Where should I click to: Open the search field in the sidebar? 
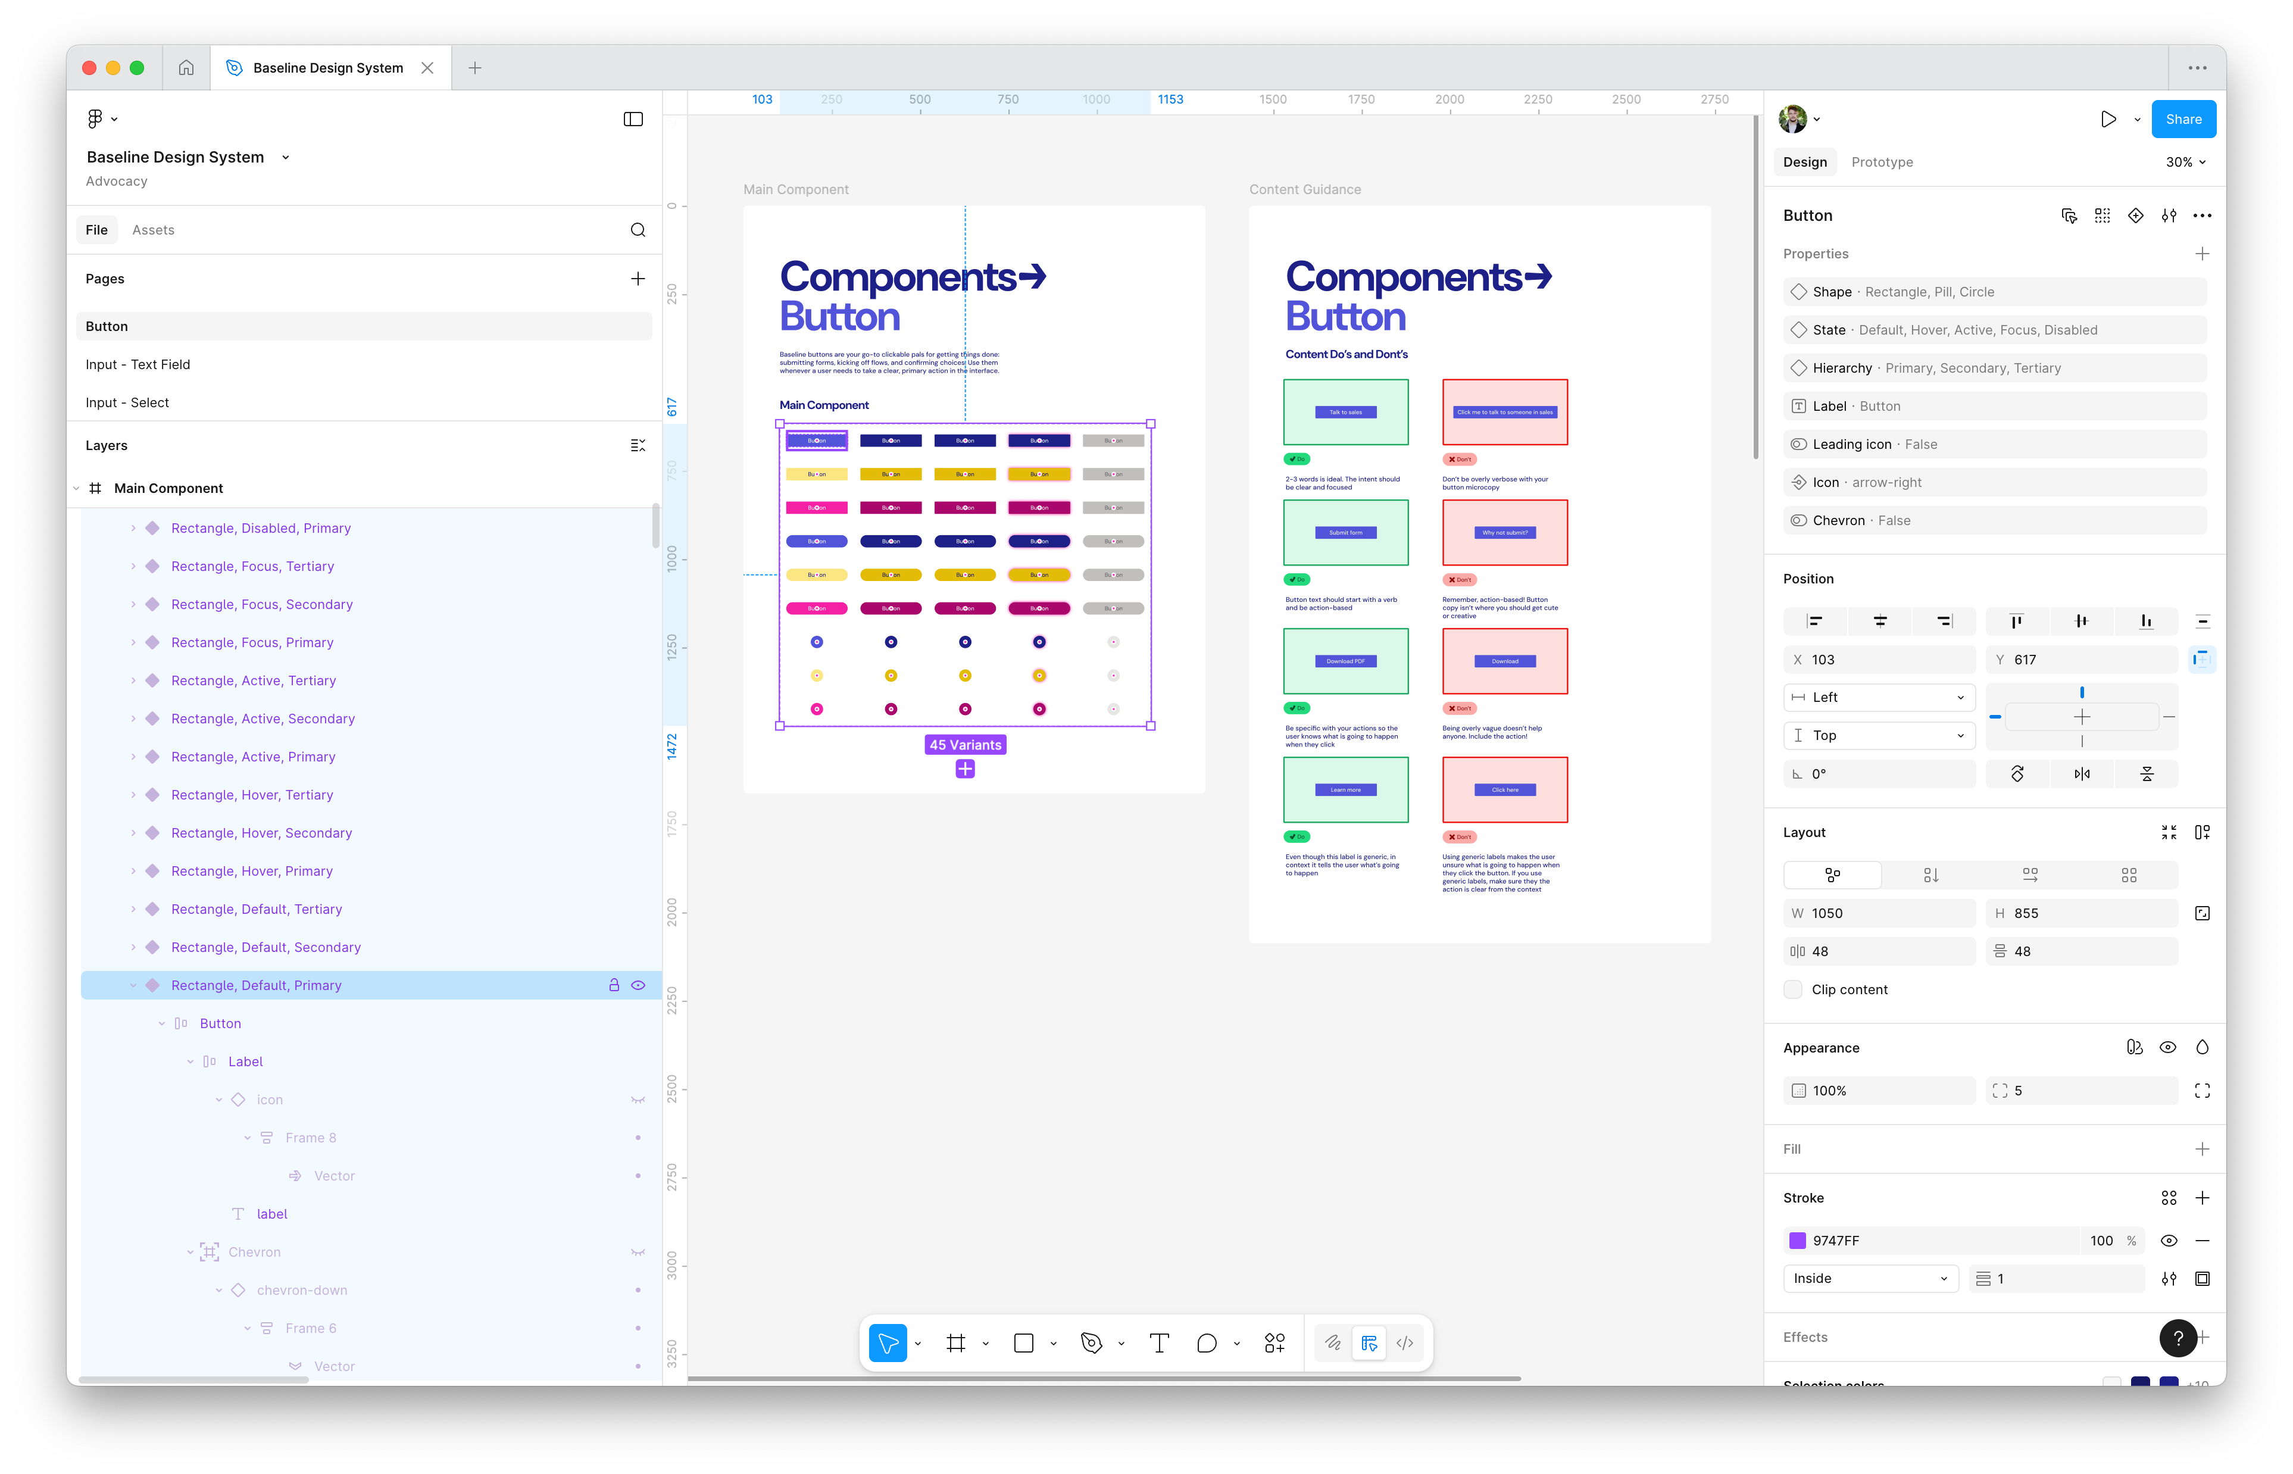638,230
